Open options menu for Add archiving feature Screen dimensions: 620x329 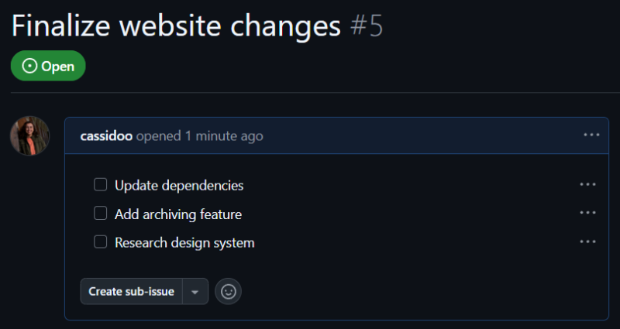[x=587, y=214]
